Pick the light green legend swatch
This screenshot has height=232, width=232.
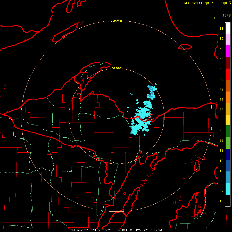coord(228,143)
